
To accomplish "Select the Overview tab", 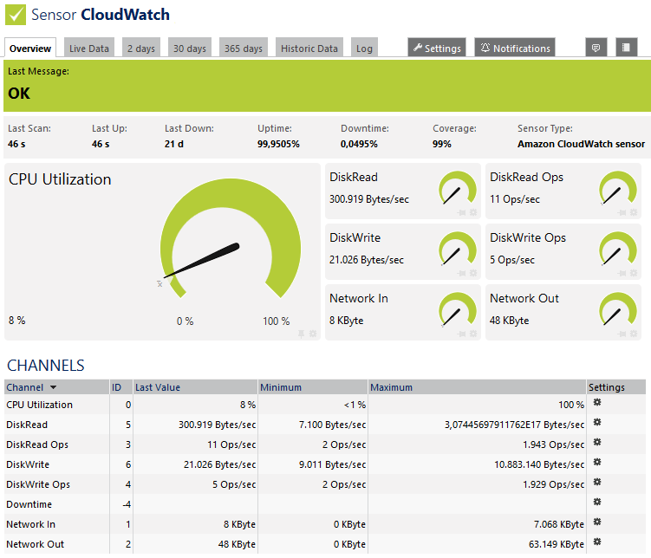I will (29, 49).
